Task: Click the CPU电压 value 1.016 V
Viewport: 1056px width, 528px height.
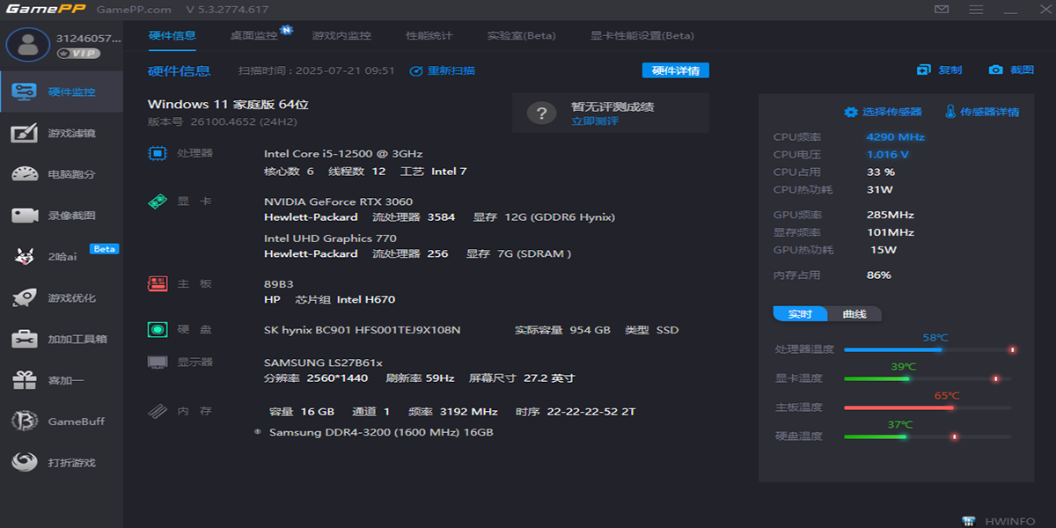Action: [x=888, y=155]
